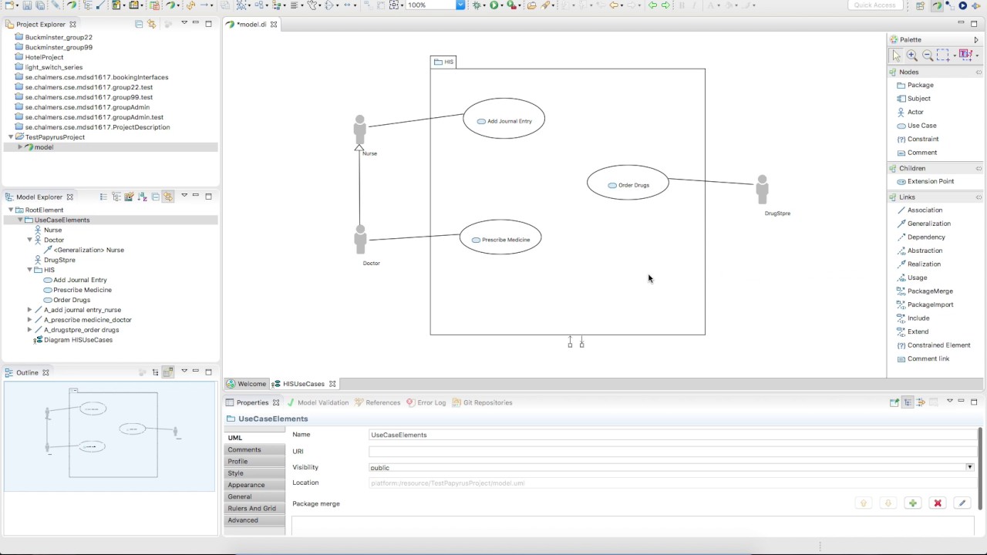
Task: Collapse the TestPapyrusProject folder
Action: [x=11, y=137]
